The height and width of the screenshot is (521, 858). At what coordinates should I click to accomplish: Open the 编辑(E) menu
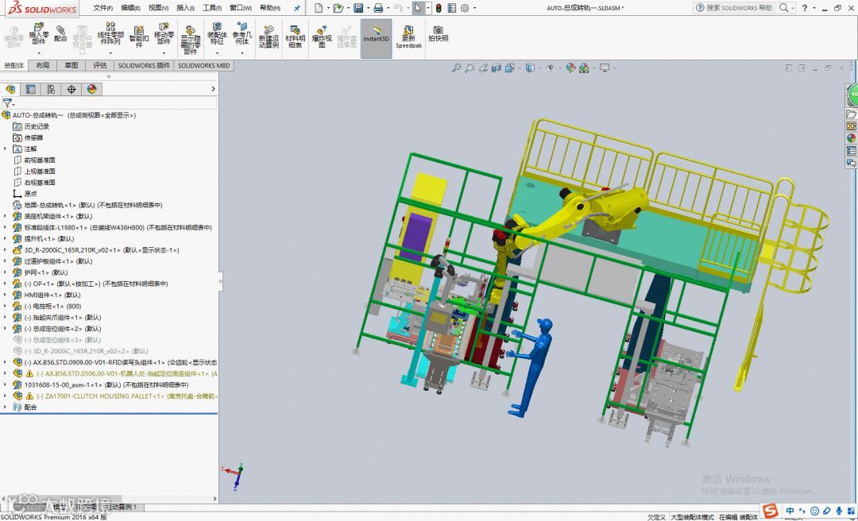click(130, 8)
